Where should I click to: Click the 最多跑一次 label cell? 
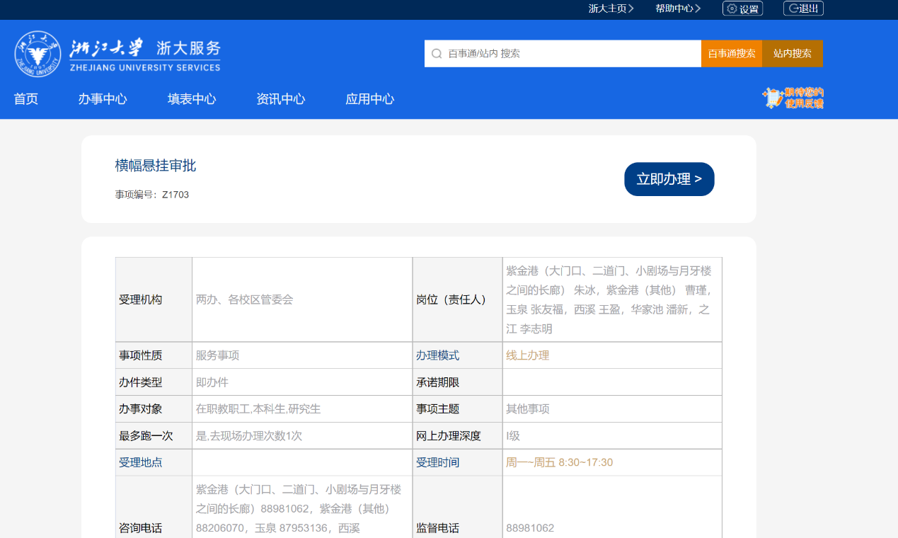(x=154, y=436)
